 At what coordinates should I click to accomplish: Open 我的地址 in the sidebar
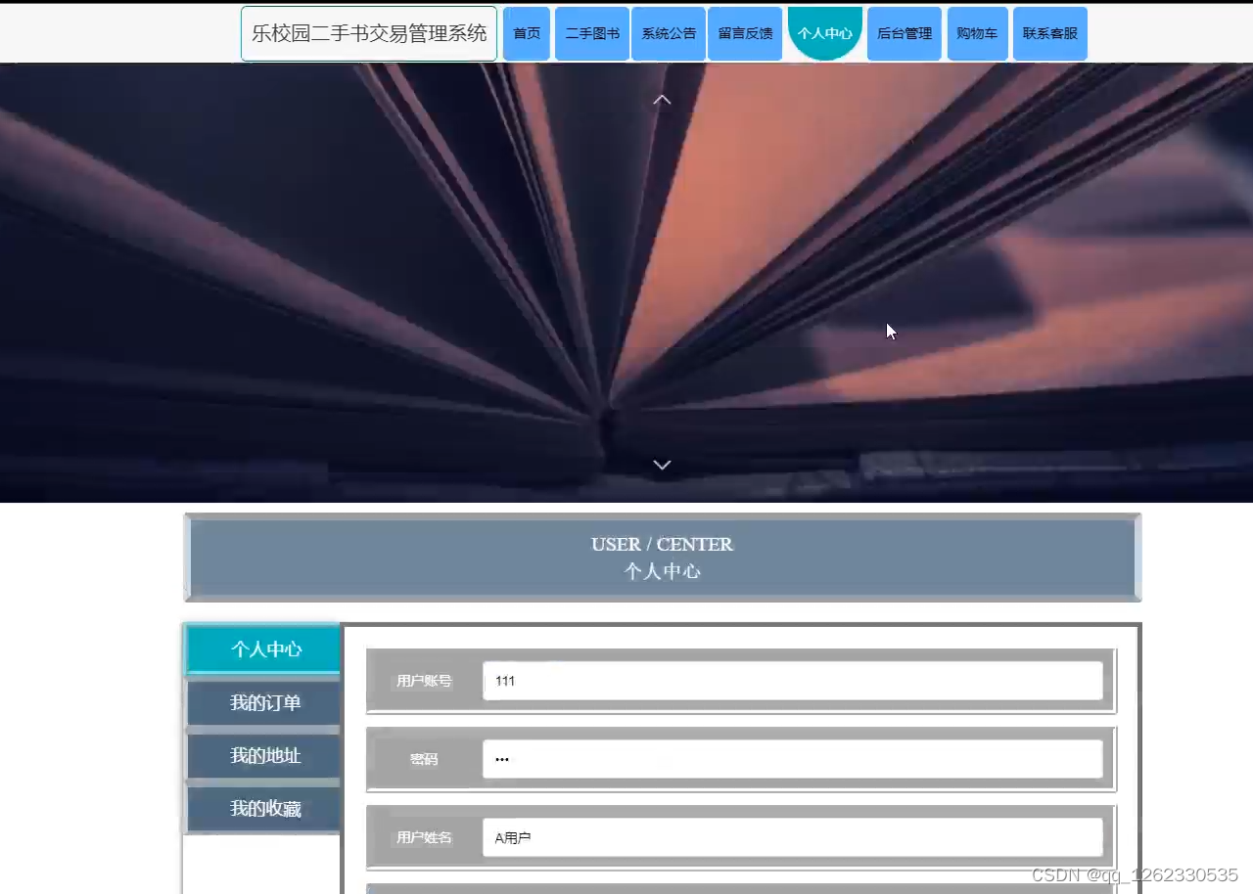tap(264, 756)
